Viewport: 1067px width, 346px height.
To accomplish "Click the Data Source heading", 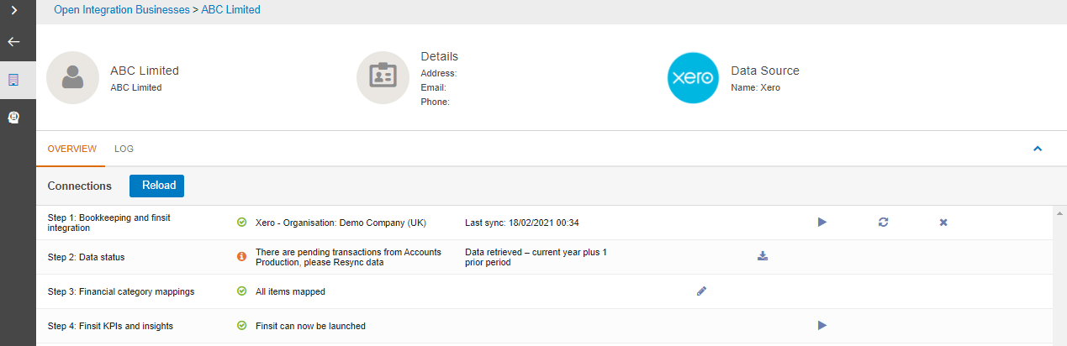I will pyautogui.click(x=765, y=71).
